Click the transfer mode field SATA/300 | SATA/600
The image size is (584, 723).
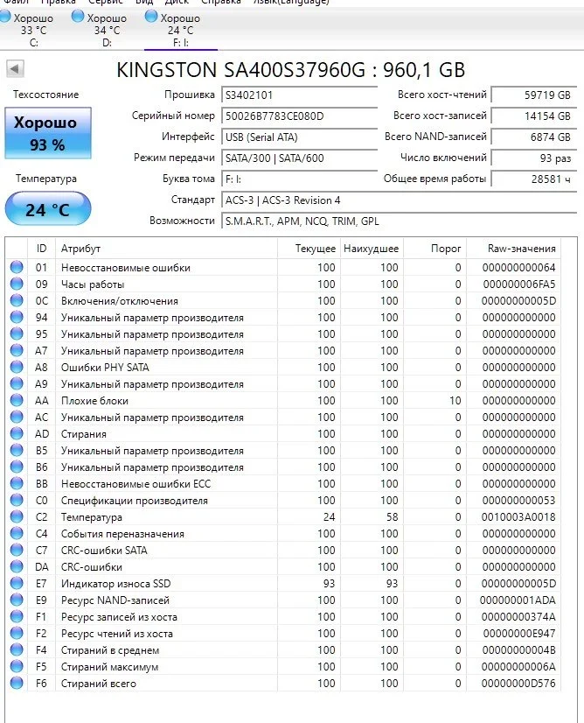[x=299, y=158]
